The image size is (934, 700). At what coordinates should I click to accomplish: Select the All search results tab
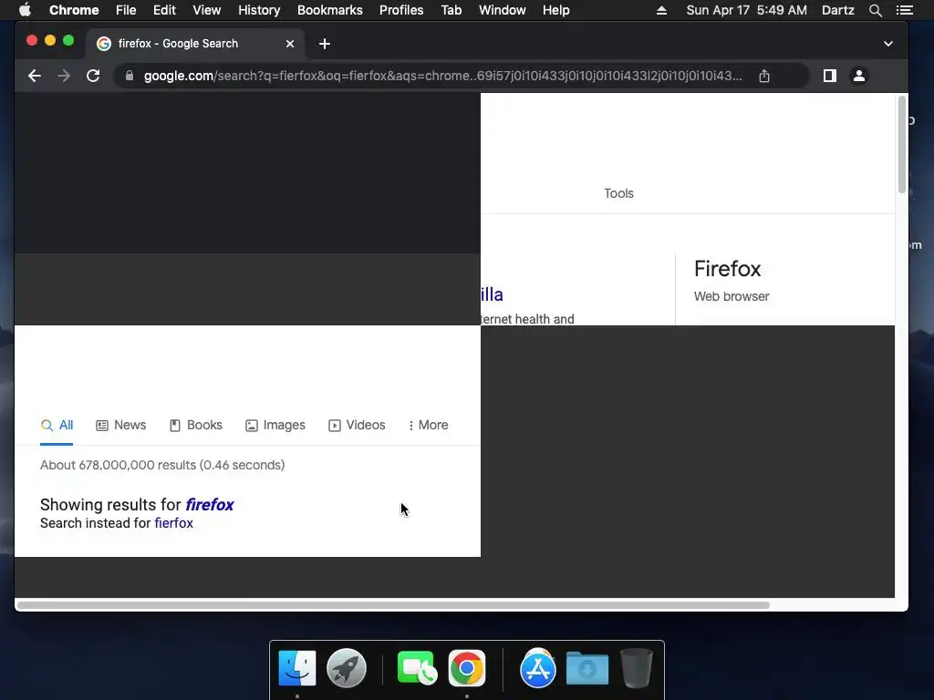click(57, 425)
